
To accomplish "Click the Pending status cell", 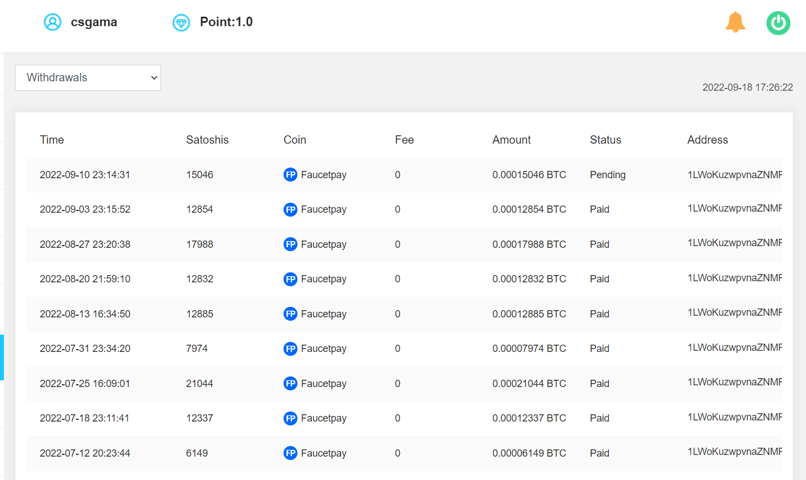I will click(608, 175).
